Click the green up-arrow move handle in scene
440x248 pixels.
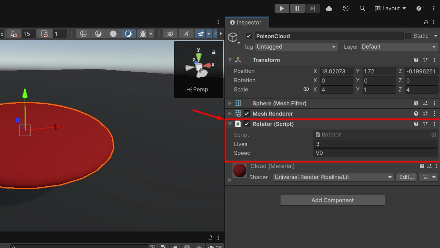coord(25,93)
